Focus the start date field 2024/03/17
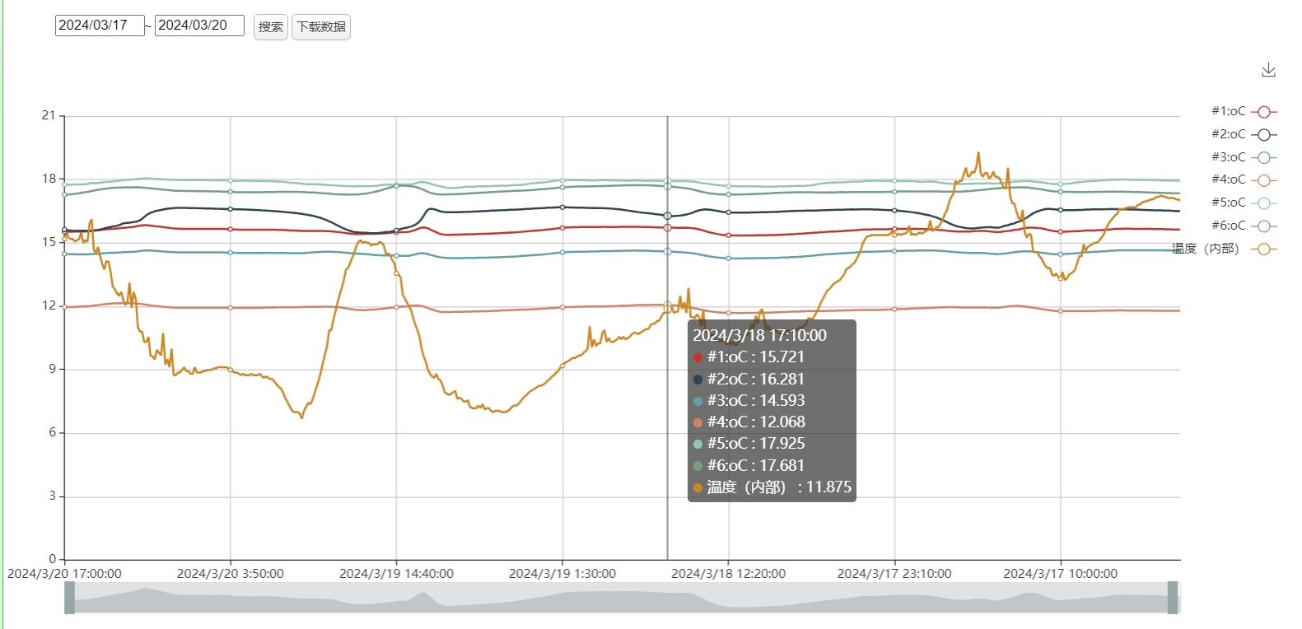The height and width of the screenshot is (629, 1302). pos(100,26)
